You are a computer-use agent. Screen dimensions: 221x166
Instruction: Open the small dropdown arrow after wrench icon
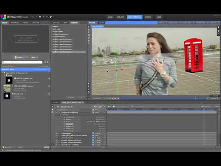(x=53, y=17)
